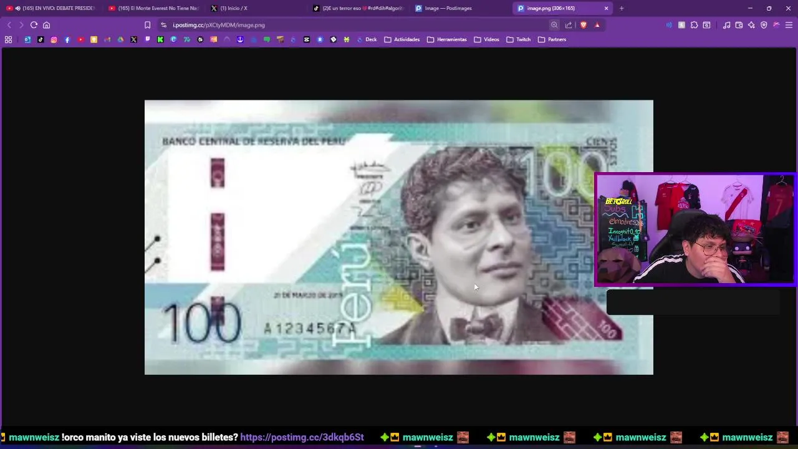Open the Outlook bookmark icon
This screenshot has width=798, height=449.
(27, 39)
